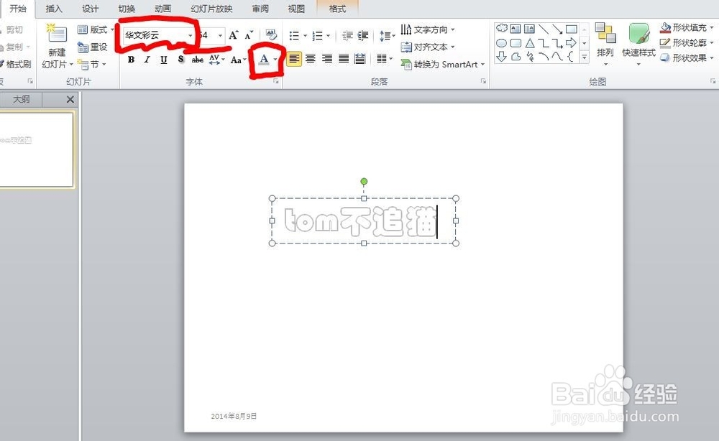
Task: Expand shapes gallery more button
Action: [x=585, y=57]
